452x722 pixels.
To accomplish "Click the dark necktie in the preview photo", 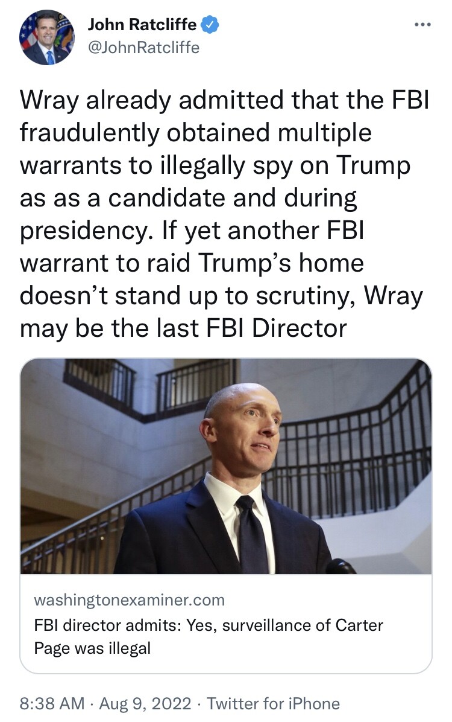I will pyautogui.click(x=251, y=534).
